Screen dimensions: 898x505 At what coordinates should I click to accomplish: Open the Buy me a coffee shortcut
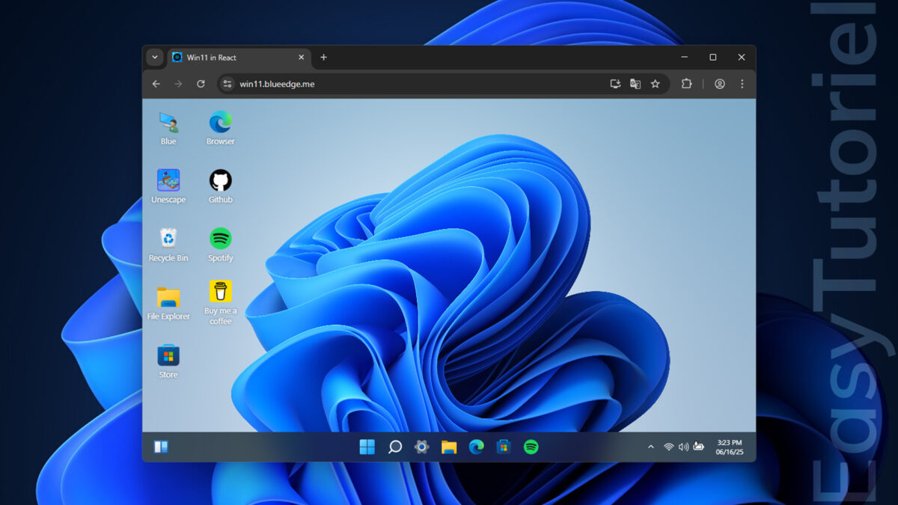click(221, 303)
